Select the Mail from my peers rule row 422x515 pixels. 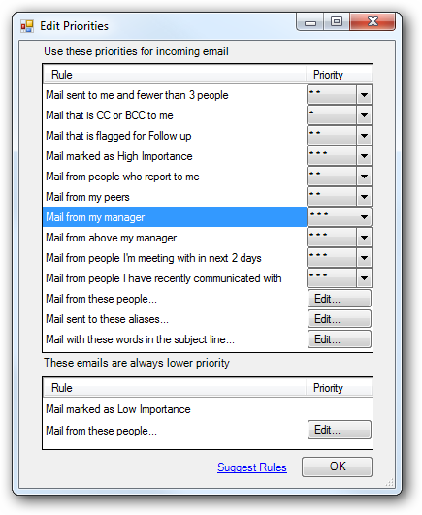175,197
